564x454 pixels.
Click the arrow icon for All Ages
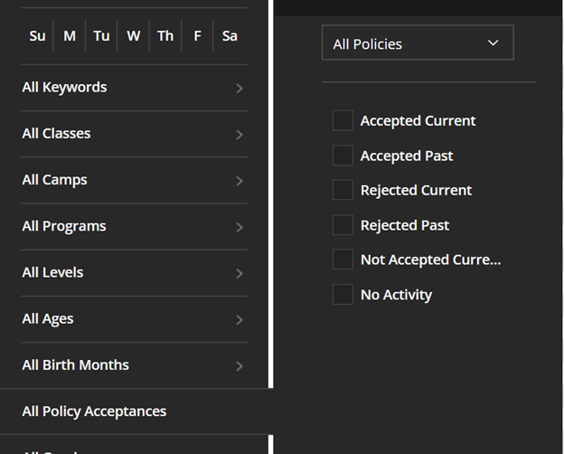point(240,320)
